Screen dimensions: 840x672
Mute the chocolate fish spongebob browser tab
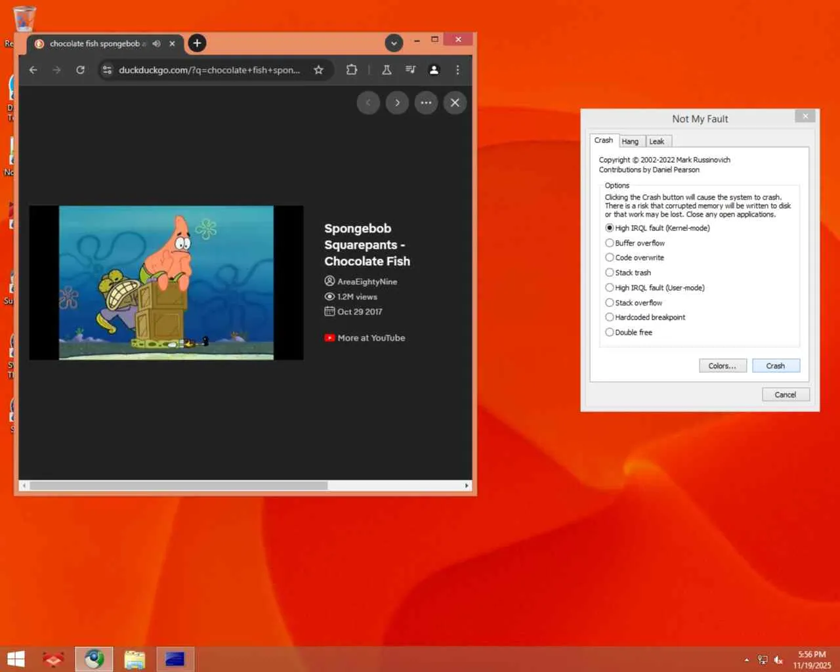tap(156, 43)
